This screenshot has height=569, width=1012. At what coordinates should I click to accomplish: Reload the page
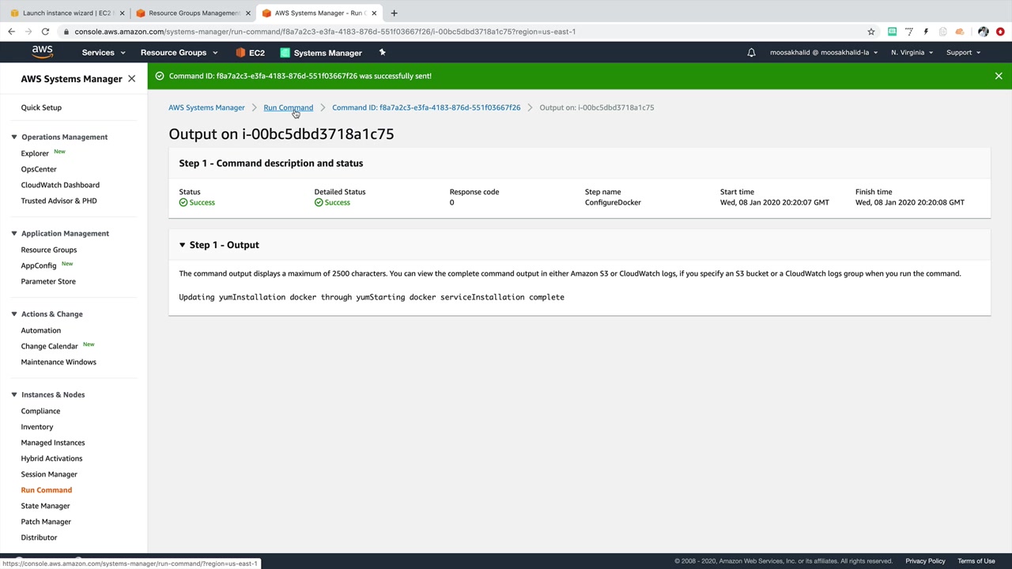(x=46, y=32)
